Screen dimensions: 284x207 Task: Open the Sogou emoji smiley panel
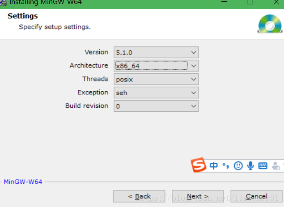click(x=238, y=166)
